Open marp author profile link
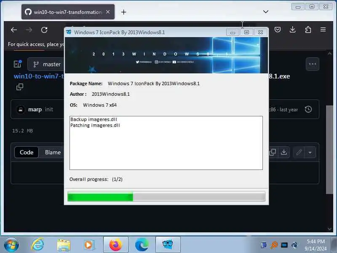The height and width of the screenshot is (253, 337). [x=35, y=110]
